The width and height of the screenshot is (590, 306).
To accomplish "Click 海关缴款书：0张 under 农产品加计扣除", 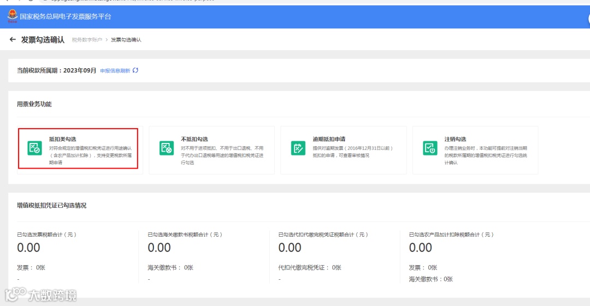I will click(x=431, y=279).
